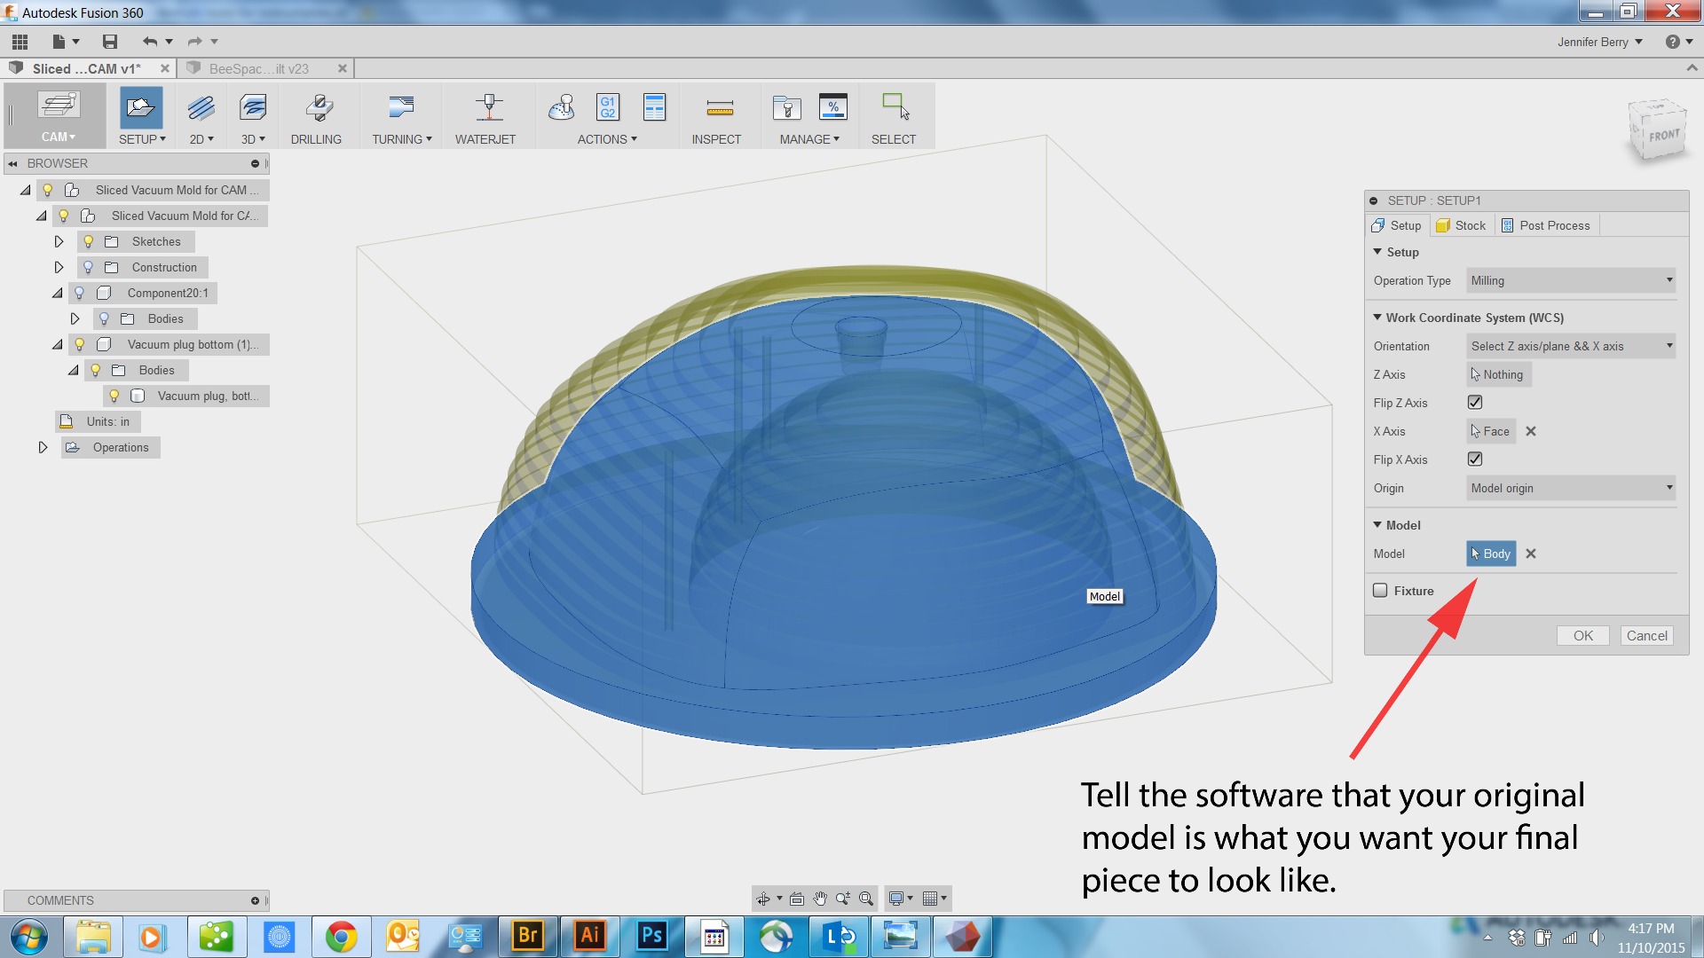Click the ViewCube Front face
Screen dimensions: 1704x958
pyautogui.click(x=1663, y=136)
